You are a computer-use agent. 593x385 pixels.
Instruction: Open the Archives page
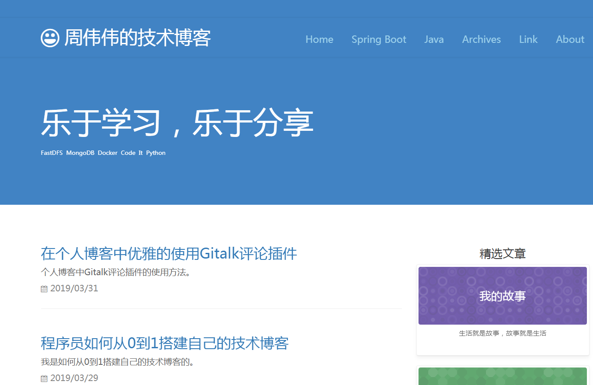click(x=481, y=39)
